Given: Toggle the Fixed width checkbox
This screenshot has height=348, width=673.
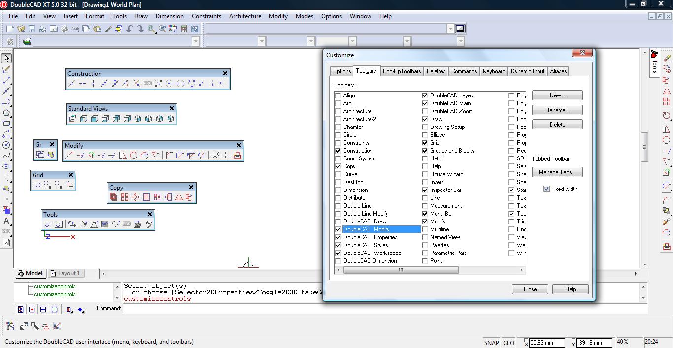Looking at the screenshot, I should click(546, 189).
